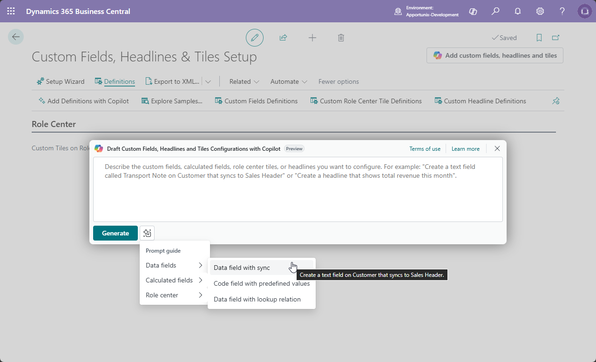Click Fewer options
The height and width of the screenshot is (362, 596).
click(339, 81)
